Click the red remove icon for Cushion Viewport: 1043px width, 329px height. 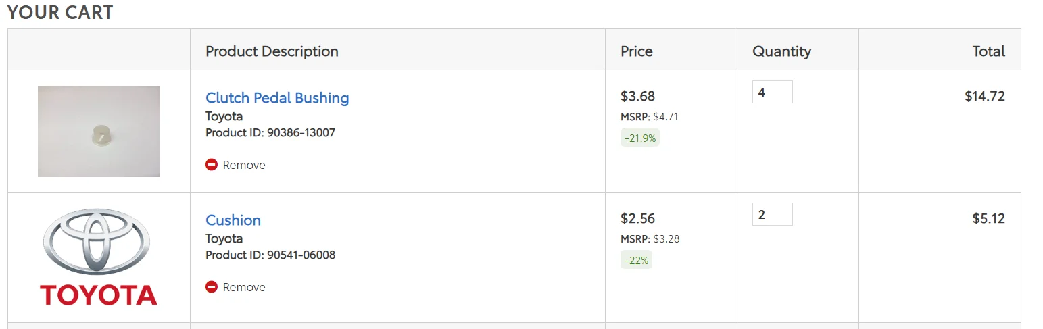212,286
